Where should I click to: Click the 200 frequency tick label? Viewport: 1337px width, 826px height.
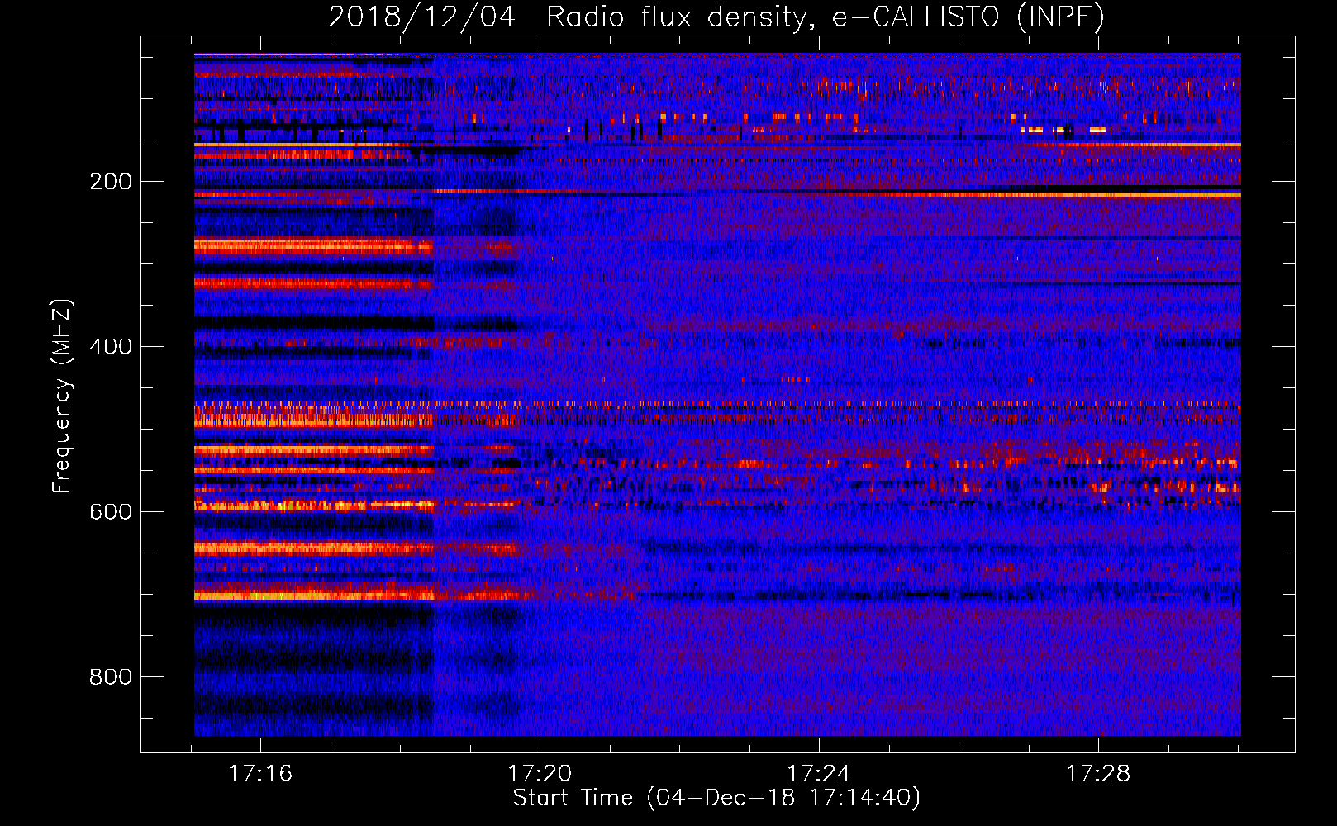tap(111, 182)
